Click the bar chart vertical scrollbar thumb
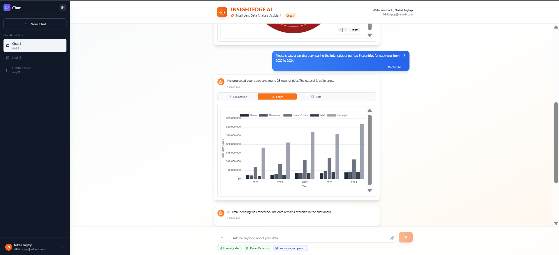This screenshot has height=255, width=559. click(370, 150)
